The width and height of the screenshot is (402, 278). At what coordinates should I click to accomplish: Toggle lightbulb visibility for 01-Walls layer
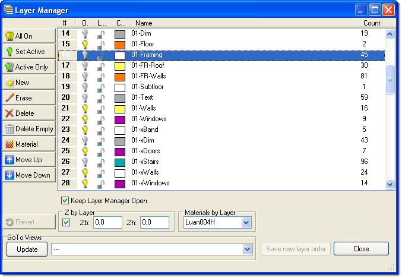point(85,108)
